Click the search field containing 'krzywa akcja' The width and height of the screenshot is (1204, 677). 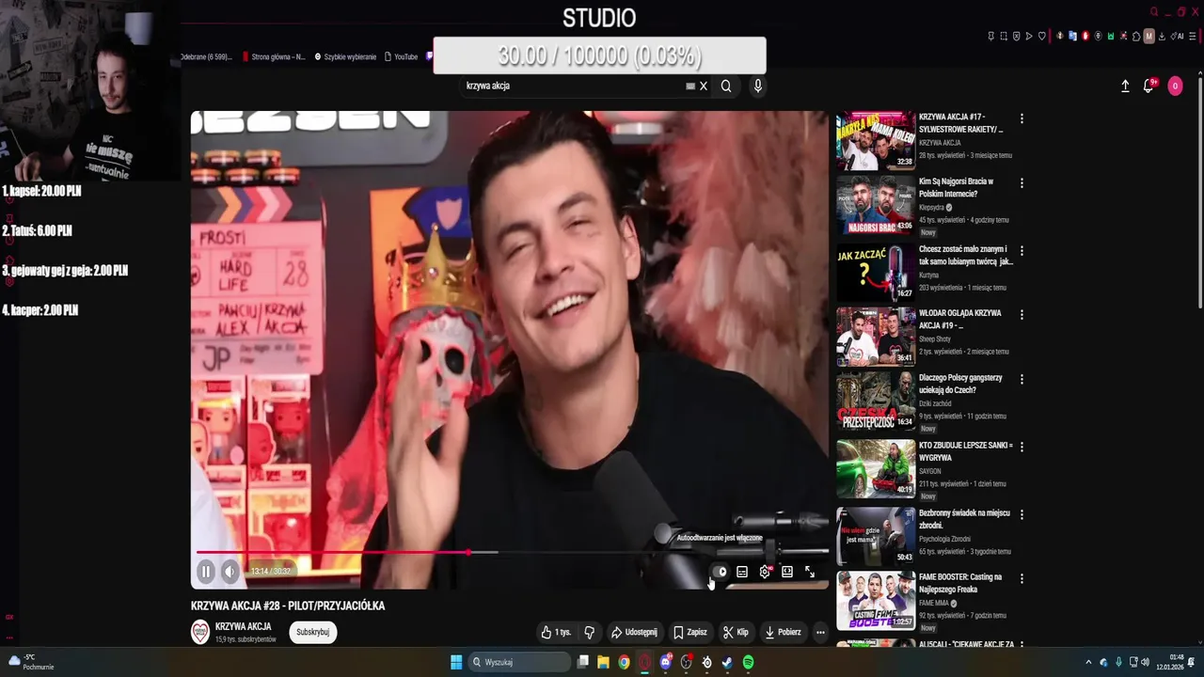[574, 86]
